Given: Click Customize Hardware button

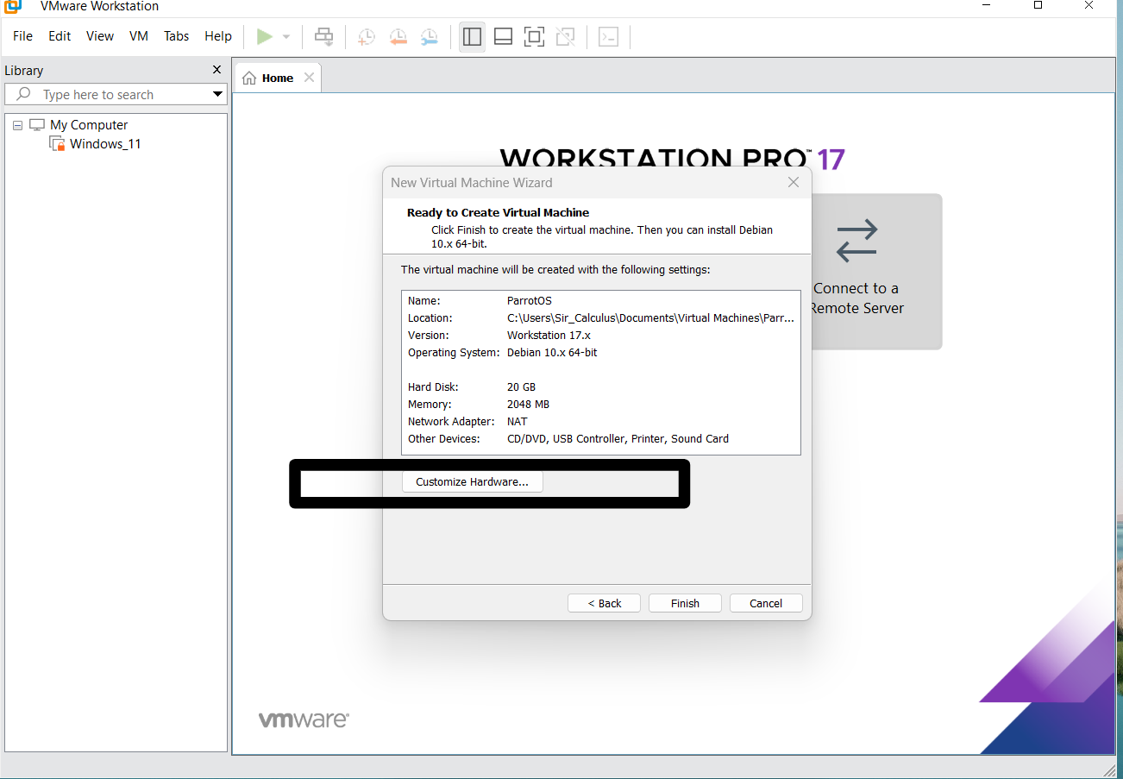Looking at the screenshot, I should pos(472,481).
